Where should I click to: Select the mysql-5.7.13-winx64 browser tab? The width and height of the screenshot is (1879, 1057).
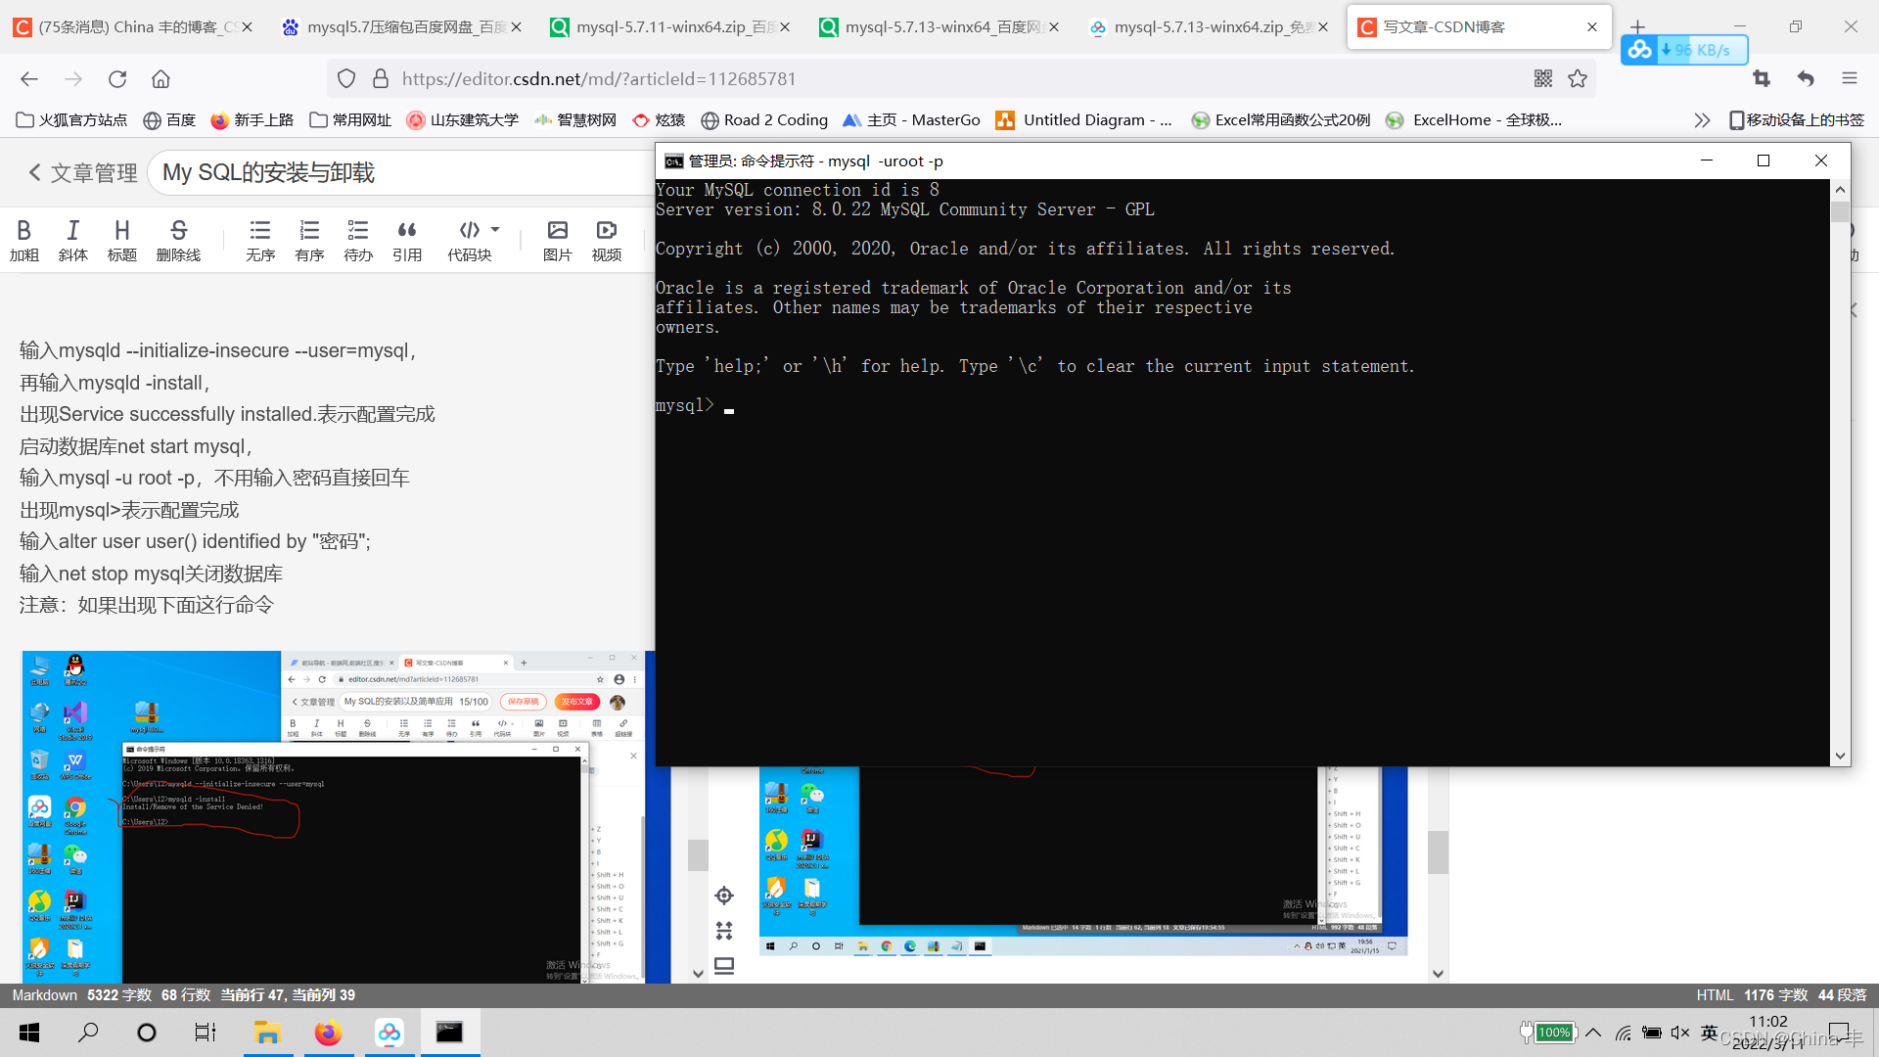point(939,25)
